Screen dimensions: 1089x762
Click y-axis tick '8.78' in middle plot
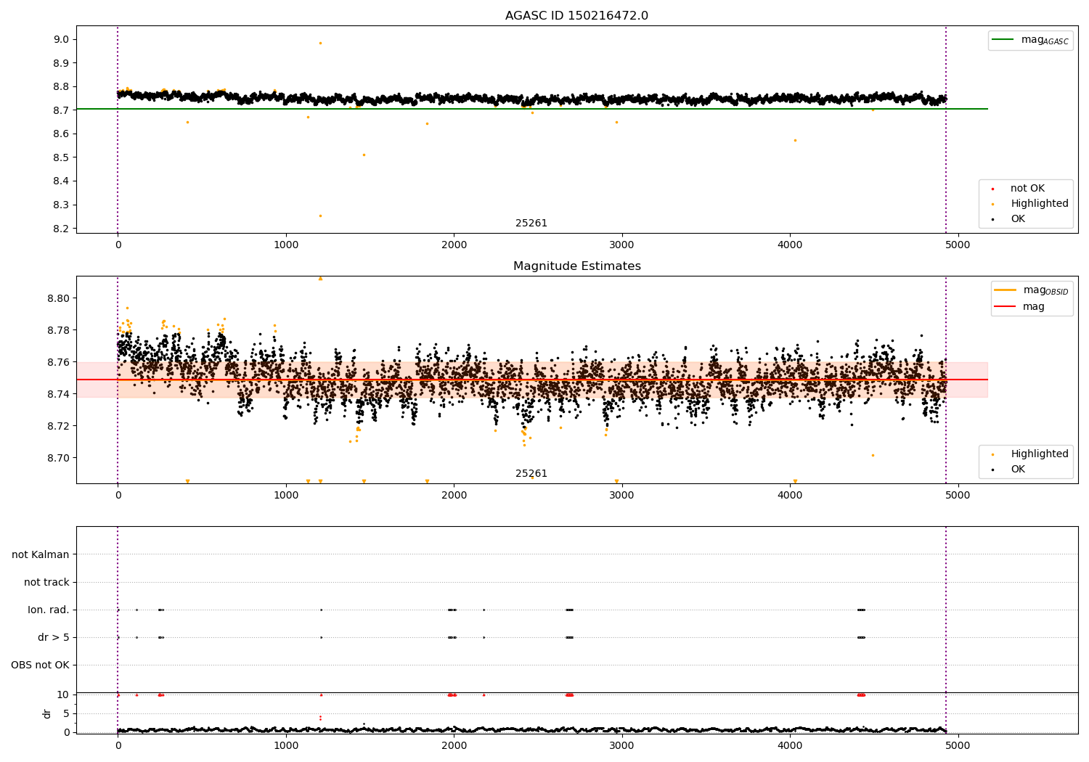coord(60,330)
